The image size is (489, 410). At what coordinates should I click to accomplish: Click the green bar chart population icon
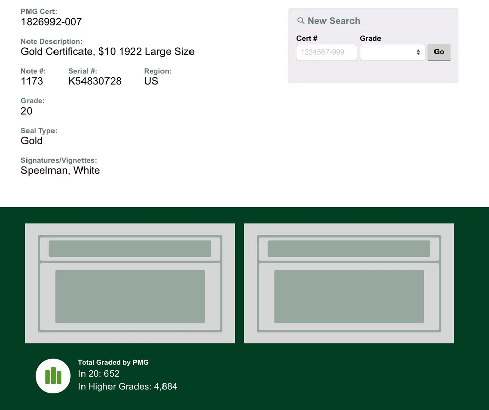[53, 376]
